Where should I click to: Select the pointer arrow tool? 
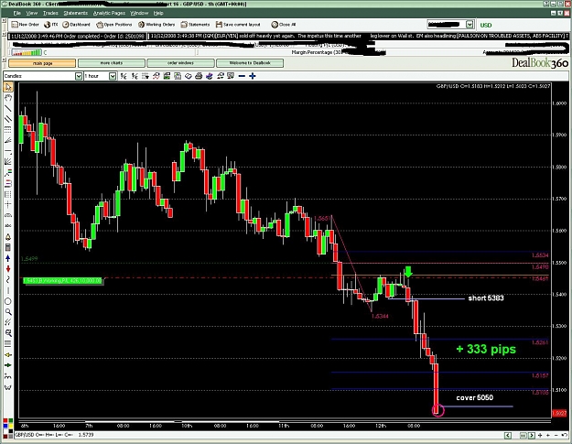[x=8, y=87]
